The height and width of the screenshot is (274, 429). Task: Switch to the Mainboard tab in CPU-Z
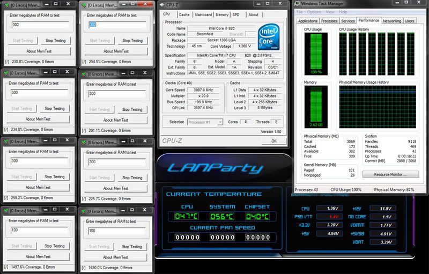click(203, 15)
